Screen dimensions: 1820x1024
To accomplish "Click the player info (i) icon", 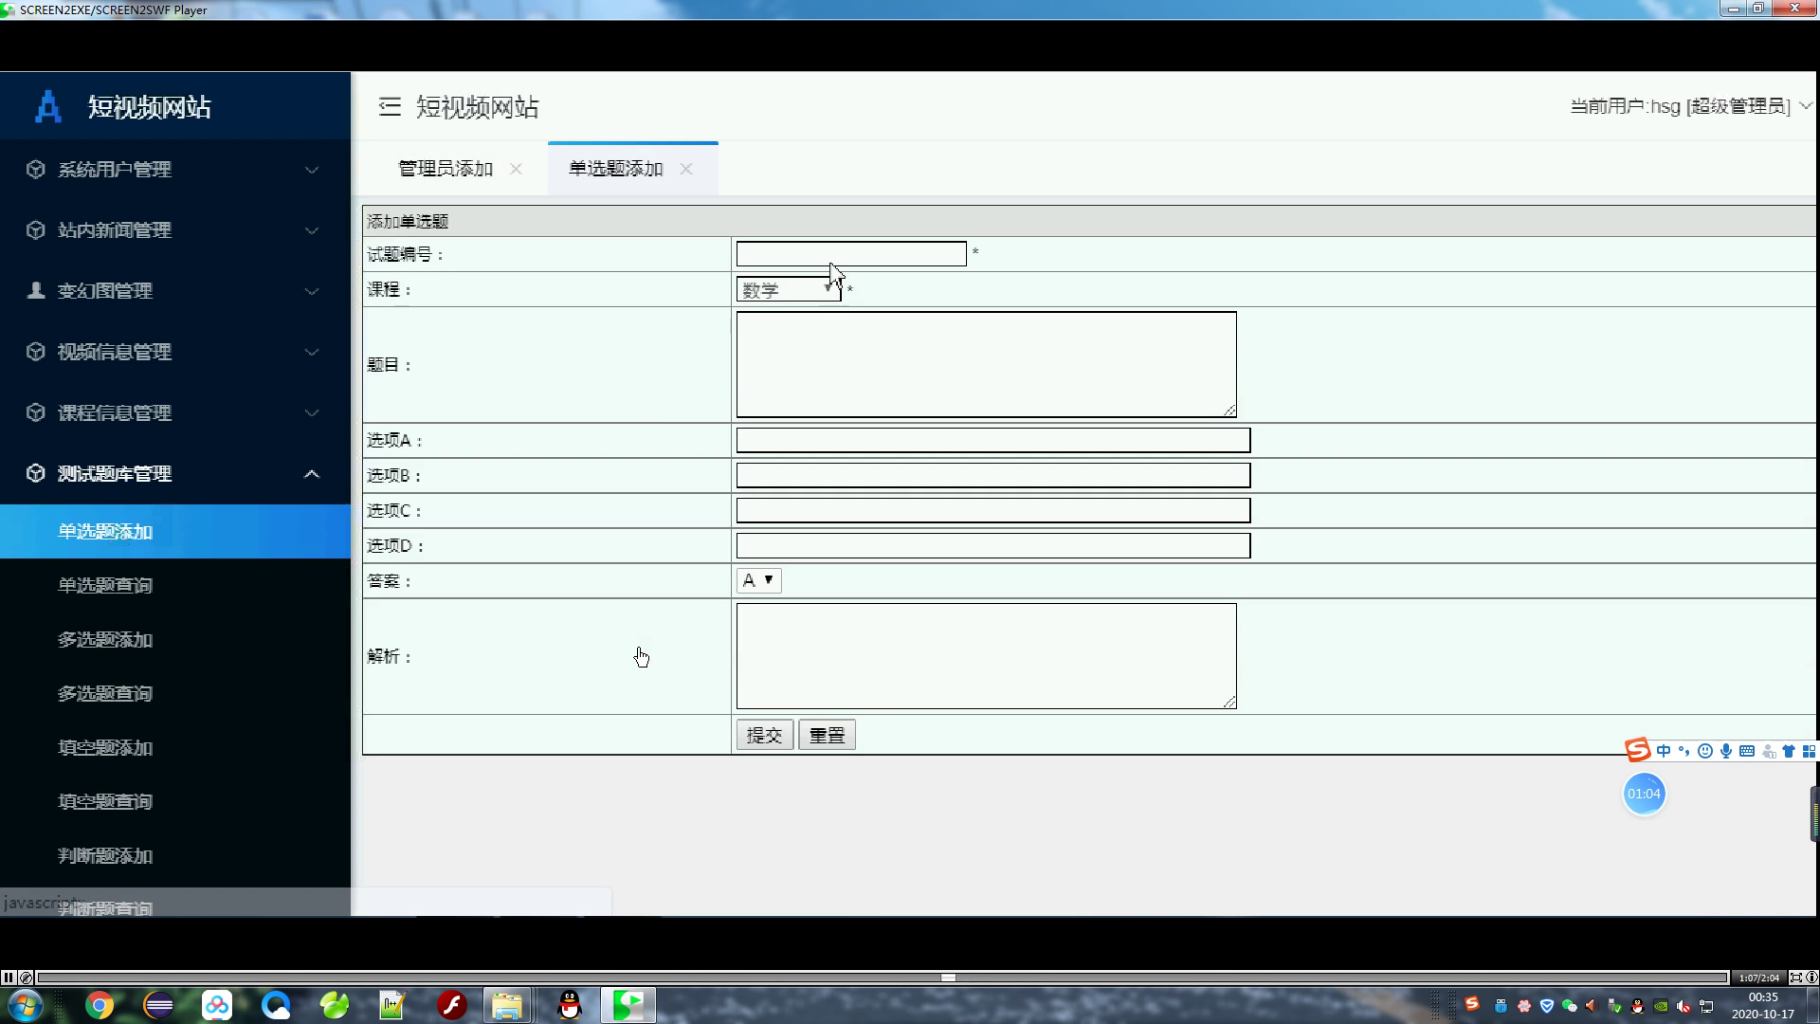I will [1811, 978].
